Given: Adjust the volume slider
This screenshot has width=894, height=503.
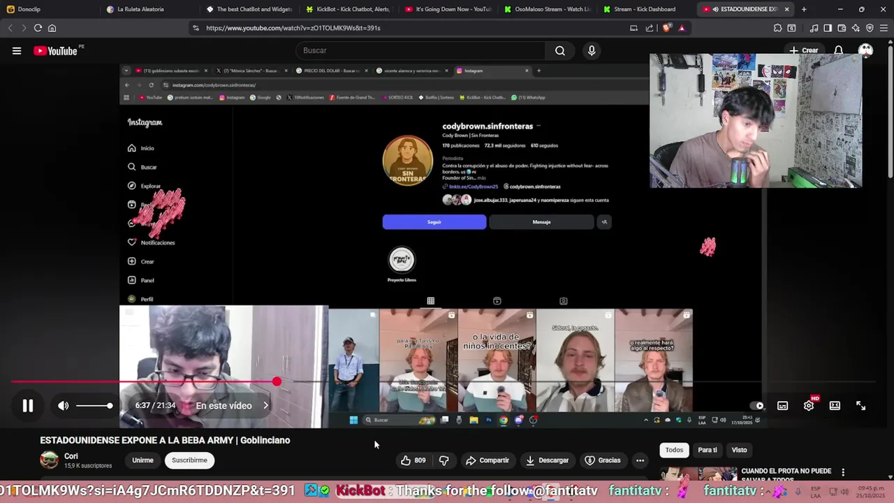Looking at the screenshot, I should [x=94, y=406].
